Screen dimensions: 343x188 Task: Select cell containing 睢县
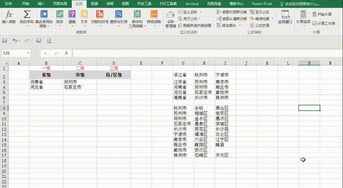(x=225, y=145)
